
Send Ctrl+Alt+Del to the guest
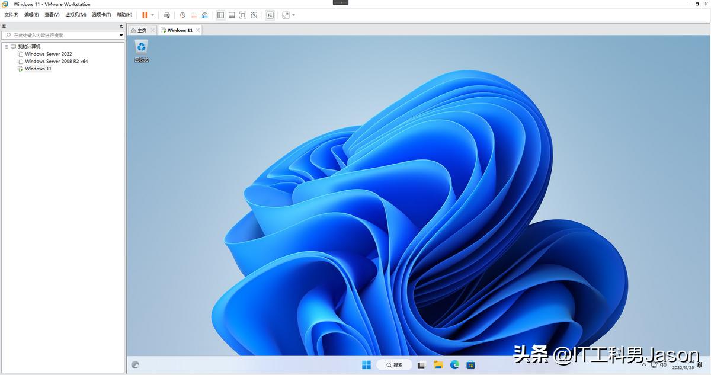tap(166, 15)
